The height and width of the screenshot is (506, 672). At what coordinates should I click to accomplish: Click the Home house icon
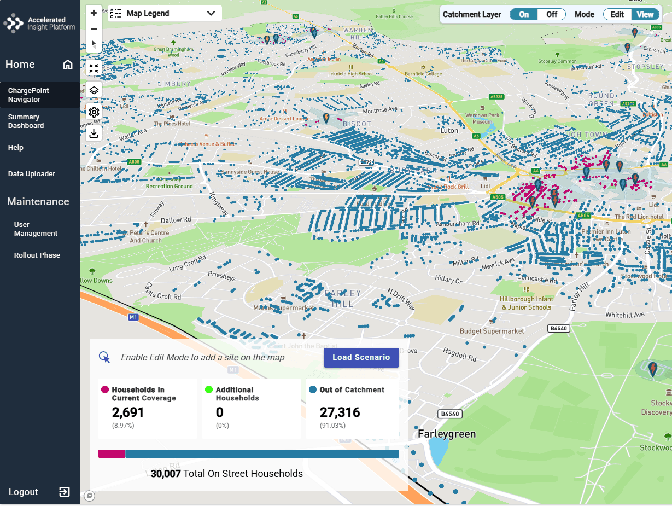[68, 65]
